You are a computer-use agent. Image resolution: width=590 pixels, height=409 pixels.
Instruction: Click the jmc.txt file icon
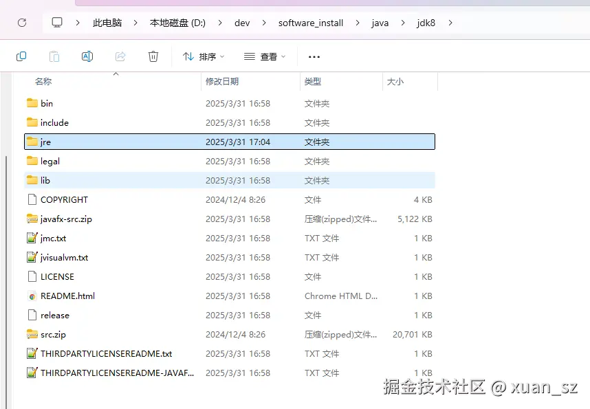coord(32,238)
